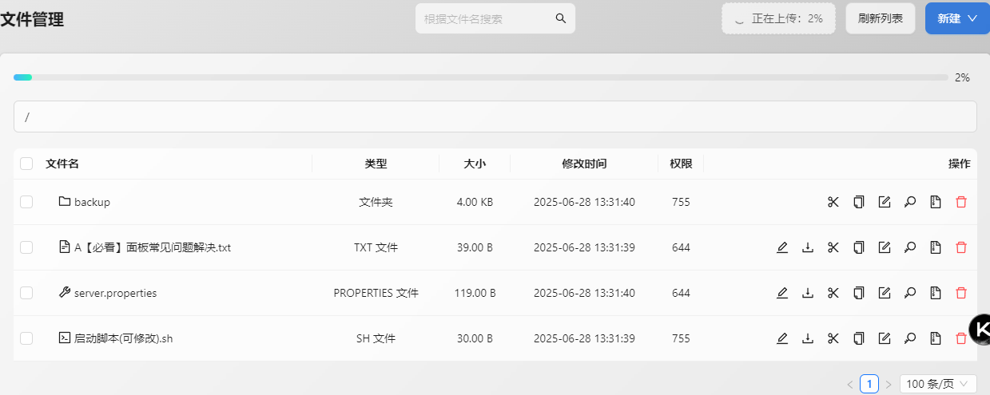Download 启动脚本(可修改).sh file

[808, 338]
